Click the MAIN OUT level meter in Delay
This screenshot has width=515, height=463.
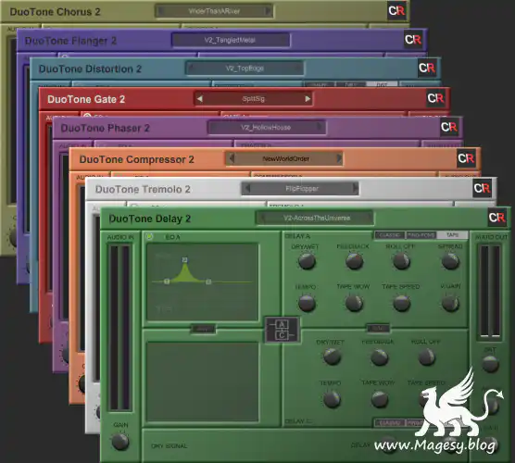[x=491, y=292]
